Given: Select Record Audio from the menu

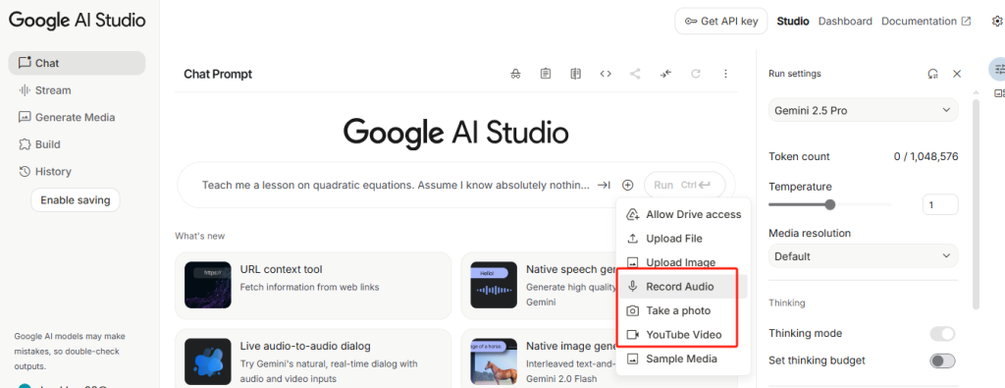Looking at the screenshot, I should (x=683, y=287).
